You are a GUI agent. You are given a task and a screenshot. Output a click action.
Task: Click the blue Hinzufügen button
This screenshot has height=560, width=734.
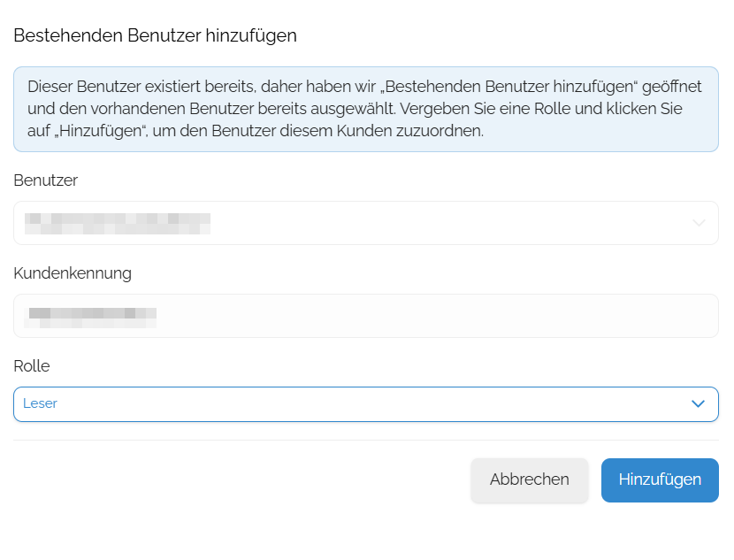click(x=660, y=479)
